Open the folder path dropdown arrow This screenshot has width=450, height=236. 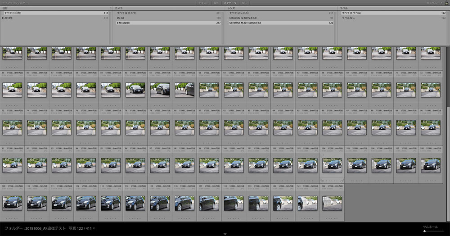click(94, 229)
